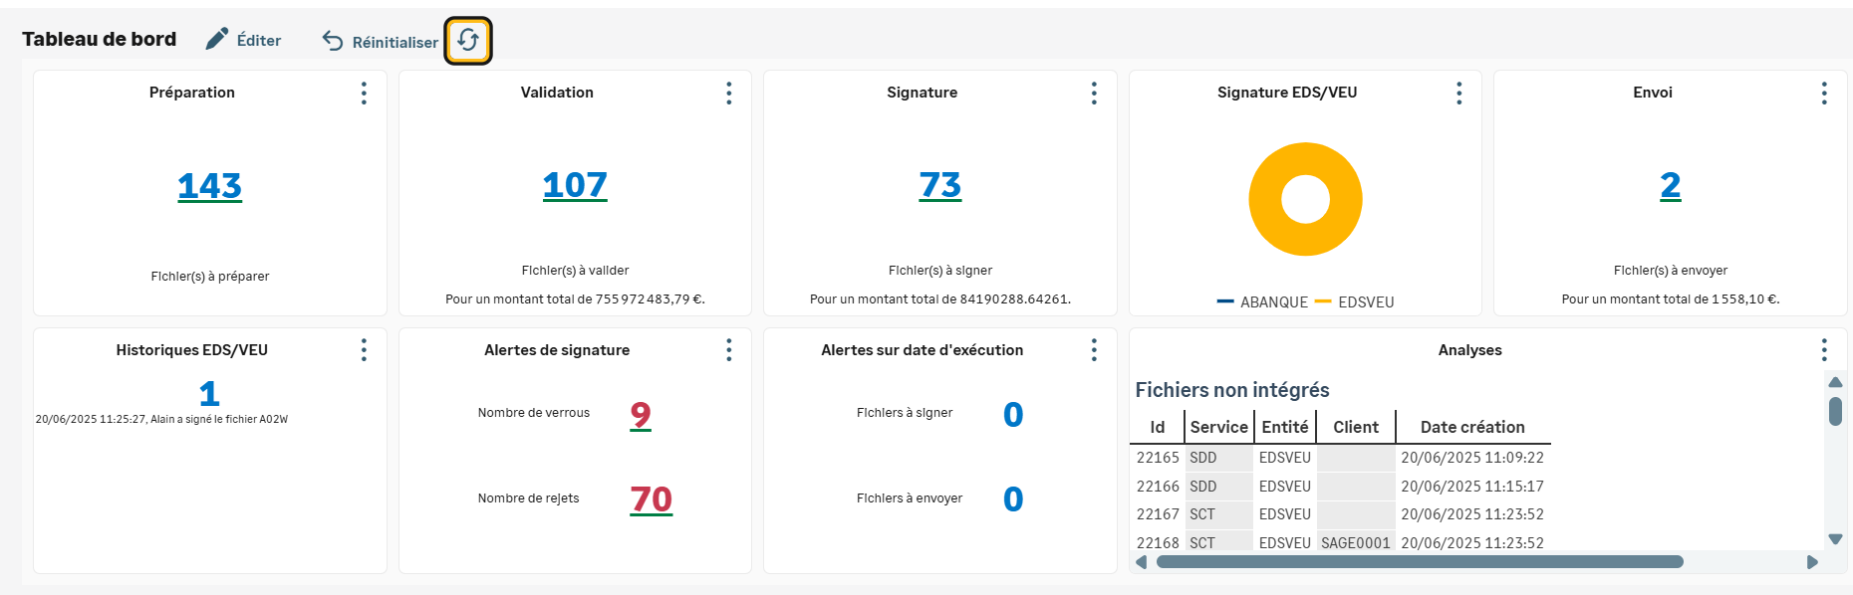Open Historiques EDS/VEU card options menu
The width and height of the screenshot is (1853, 595).
click(364, 350)
